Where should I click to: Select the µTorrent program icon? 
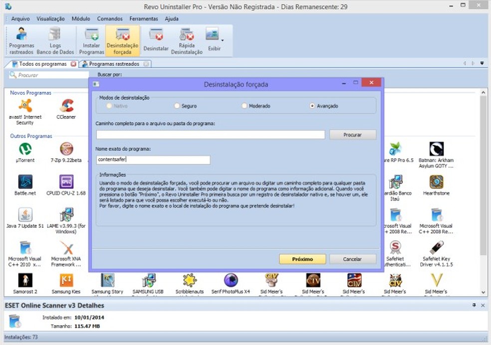25,150
